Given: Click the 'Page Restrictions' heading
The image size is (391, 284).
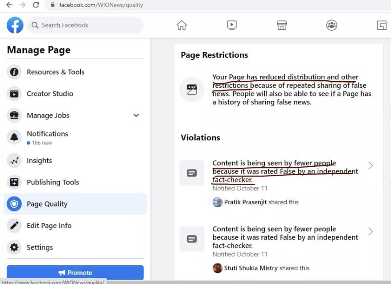Looking at the screenshot, I should tap(214, 55).
